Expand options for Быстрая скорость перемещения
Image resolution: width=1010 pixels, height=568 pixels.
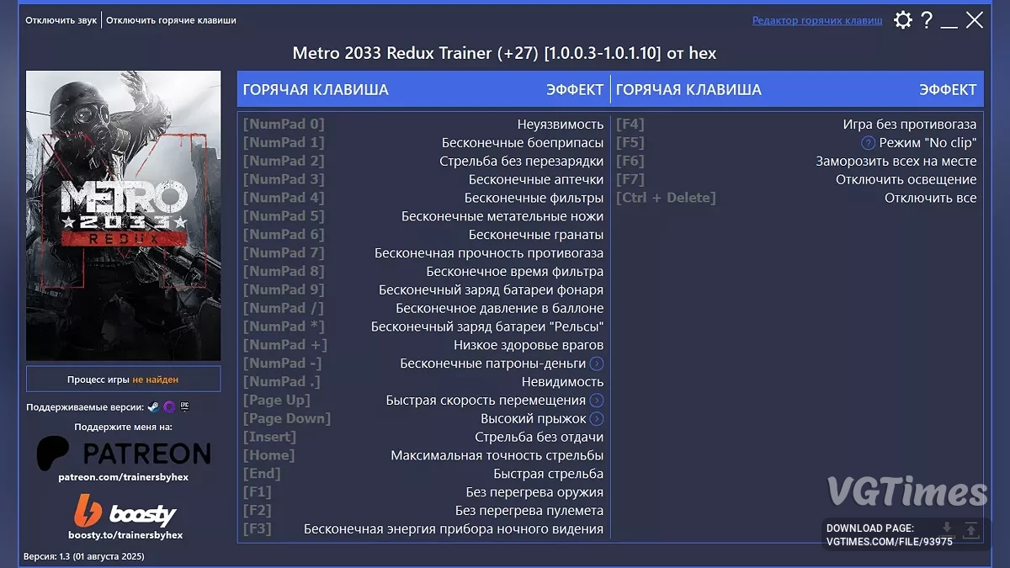coord(597,401)
